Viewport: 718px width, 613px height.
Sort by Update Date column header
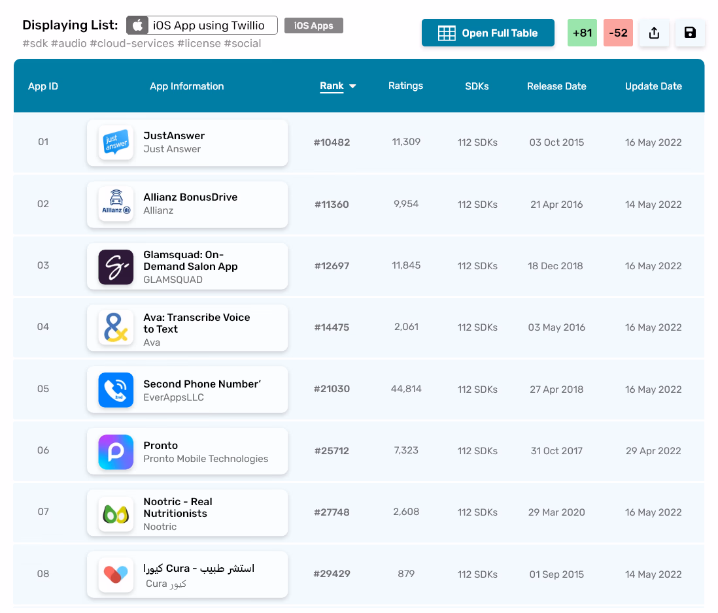tap(653, 86)
